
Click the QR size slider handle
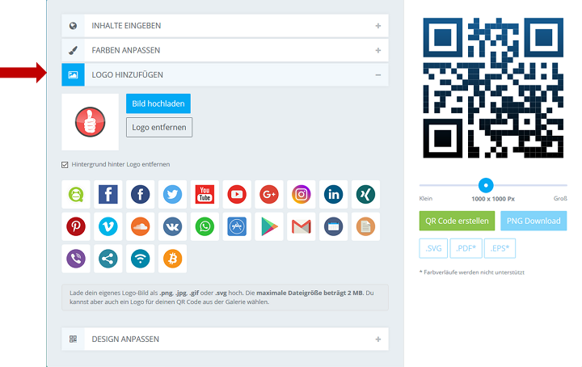tap(486, 185)
